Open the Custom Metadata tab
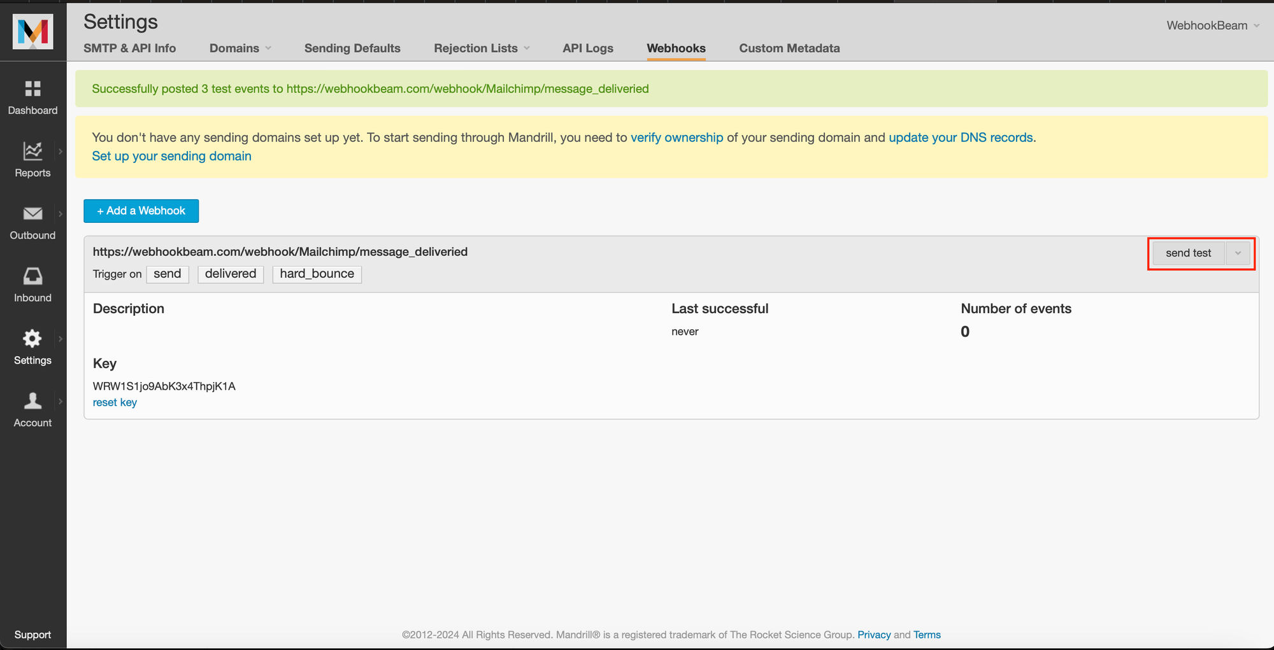The height and width of the screenshot is (650, 1274). [789, 48]
